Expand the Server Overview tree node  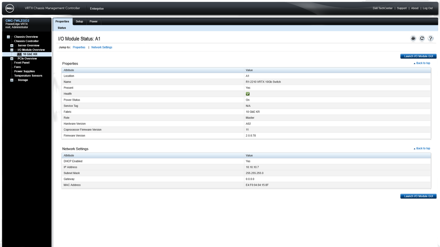coord(12,46)
